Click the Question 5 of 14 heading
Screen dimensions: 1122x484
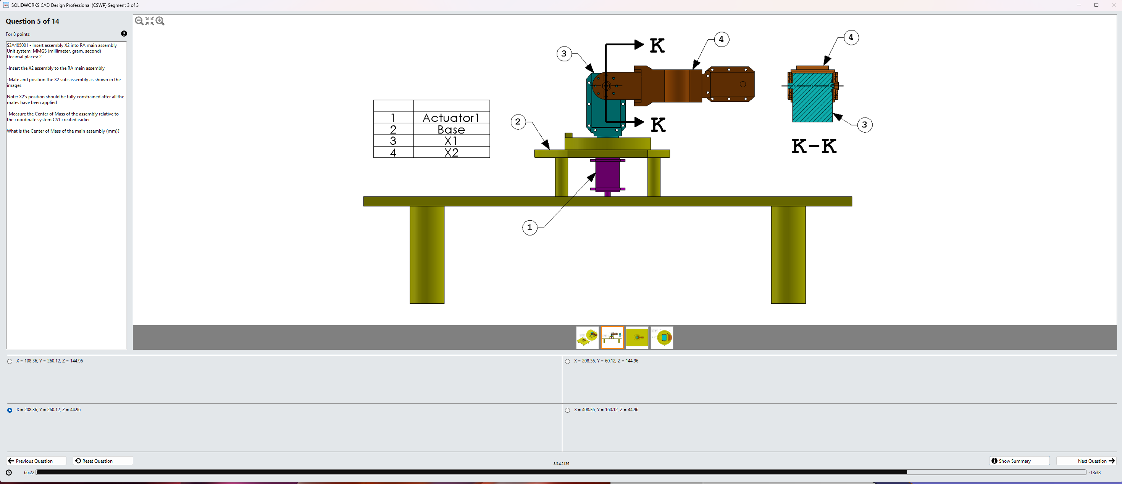[33, 21]
